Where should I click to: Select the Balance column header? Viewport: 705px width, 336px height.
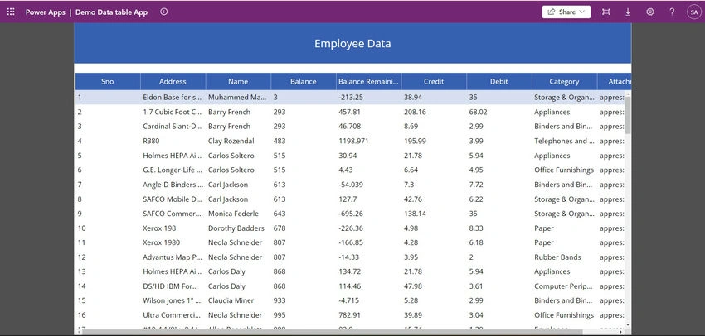click(x=303, y=82)
